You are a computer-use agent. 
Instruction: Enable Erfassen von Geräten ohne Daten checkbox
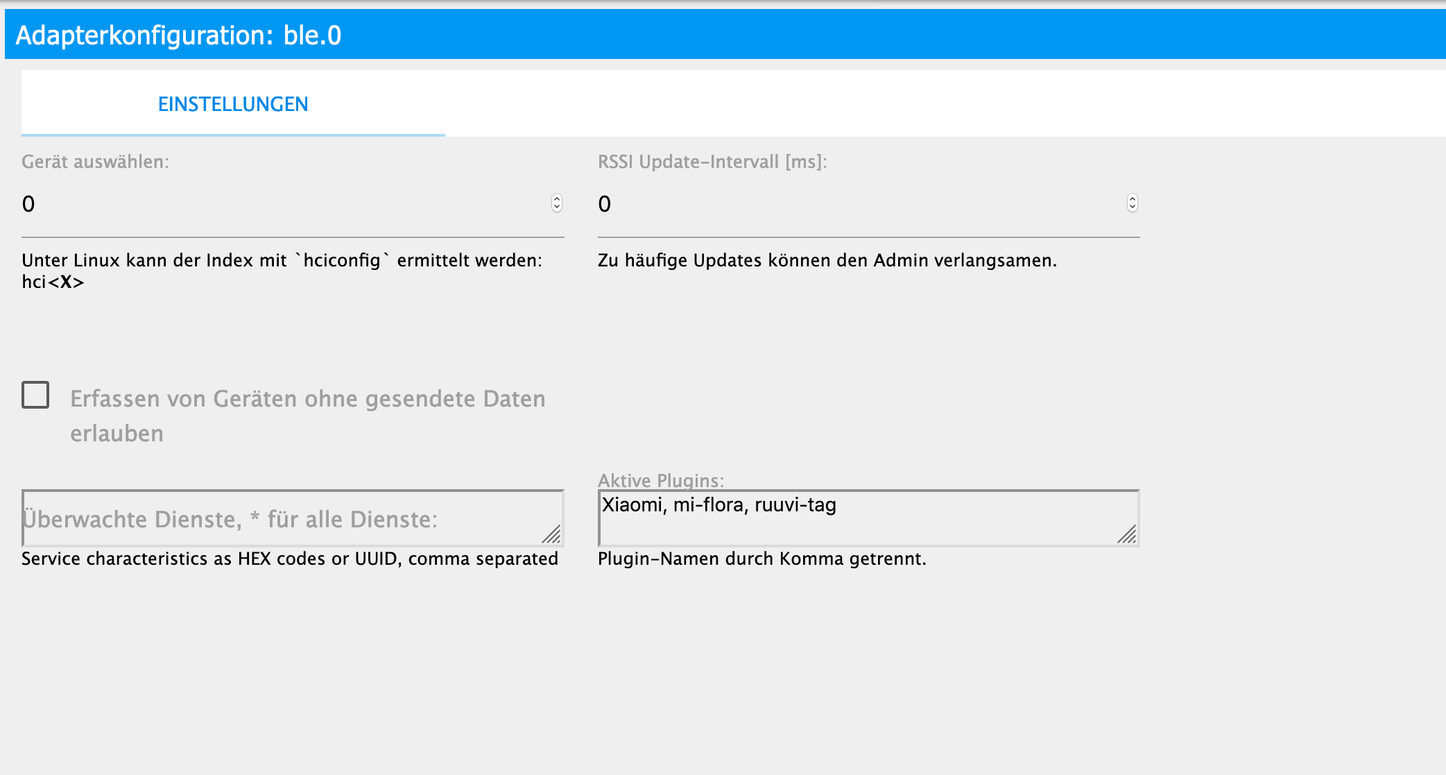(x=35, y=395)
